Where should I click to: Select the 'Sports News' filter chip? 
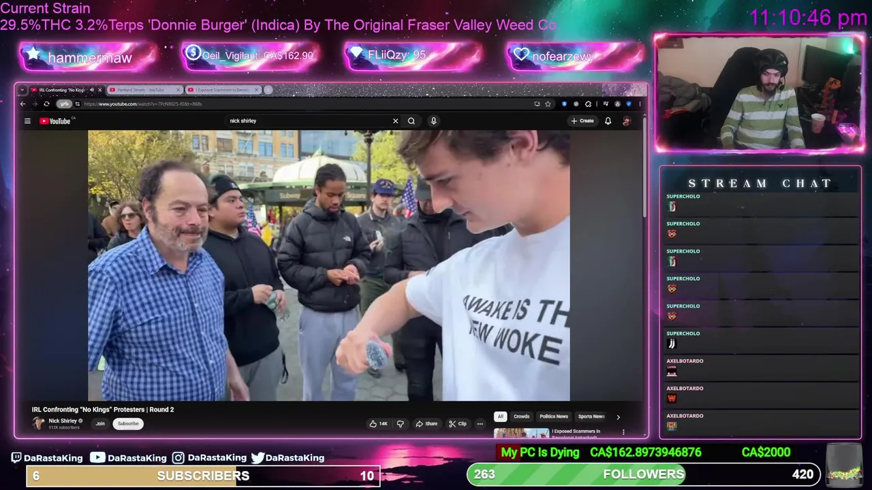tap(591, 416)
